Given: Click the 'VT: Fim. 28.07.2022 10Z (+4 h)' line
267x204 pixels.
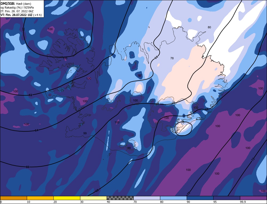Looking at the screenshot, I should (21, 15).
